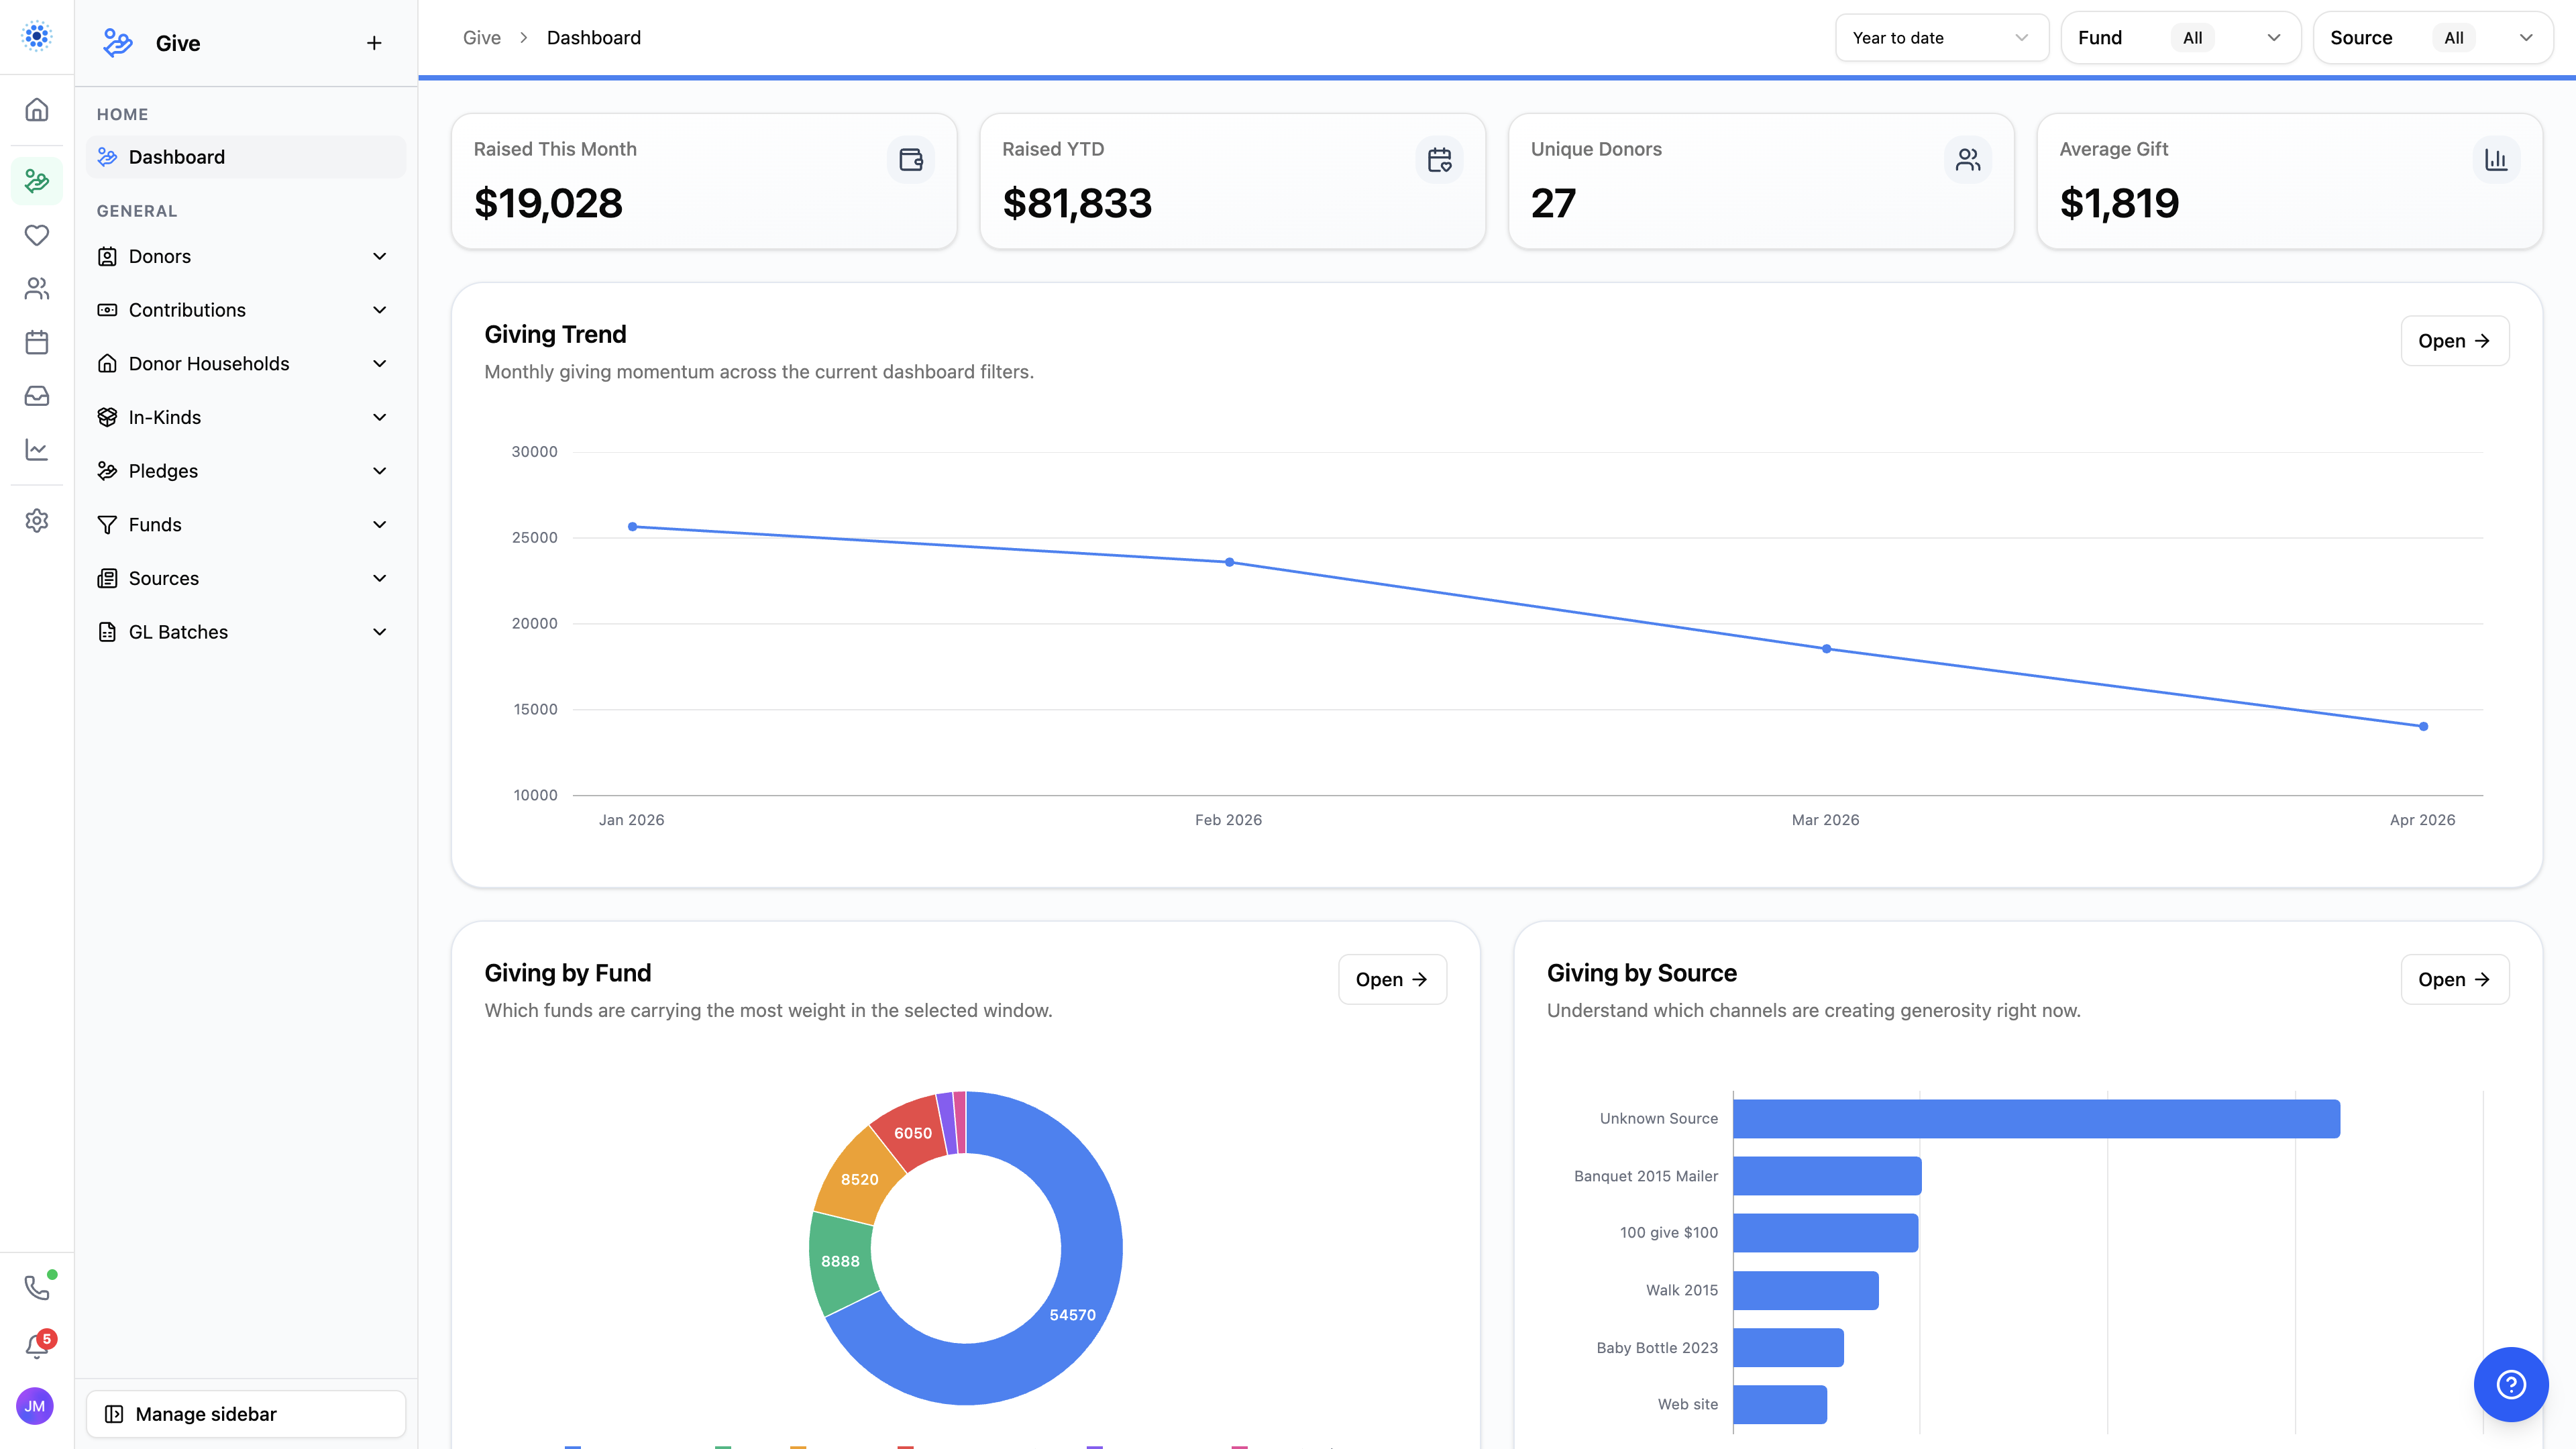Open the Year to date dropdown

pos(1941,37)
